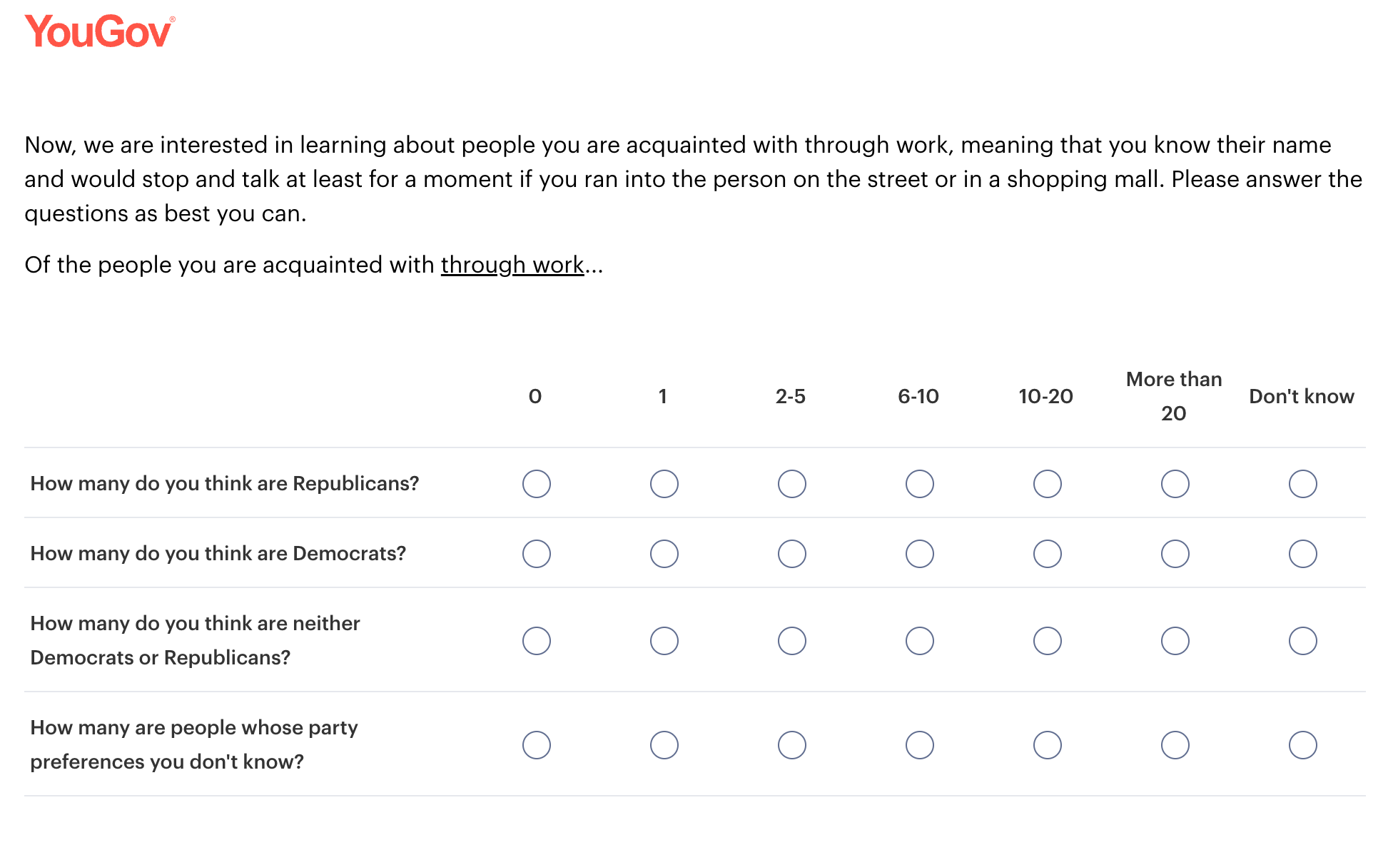Image resolution: width=1393 pixels, height=855 pixels.
Task: Select 6-10 for unknown party preferences
Action: click(919, 745)
